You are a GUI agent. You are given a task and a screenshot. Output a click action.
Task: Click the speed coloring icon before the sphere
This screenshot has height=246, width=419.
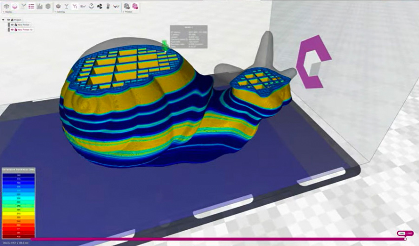83,6
